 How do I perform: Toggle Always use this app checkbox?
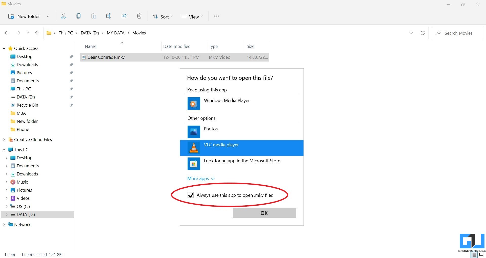coord(191,195)
